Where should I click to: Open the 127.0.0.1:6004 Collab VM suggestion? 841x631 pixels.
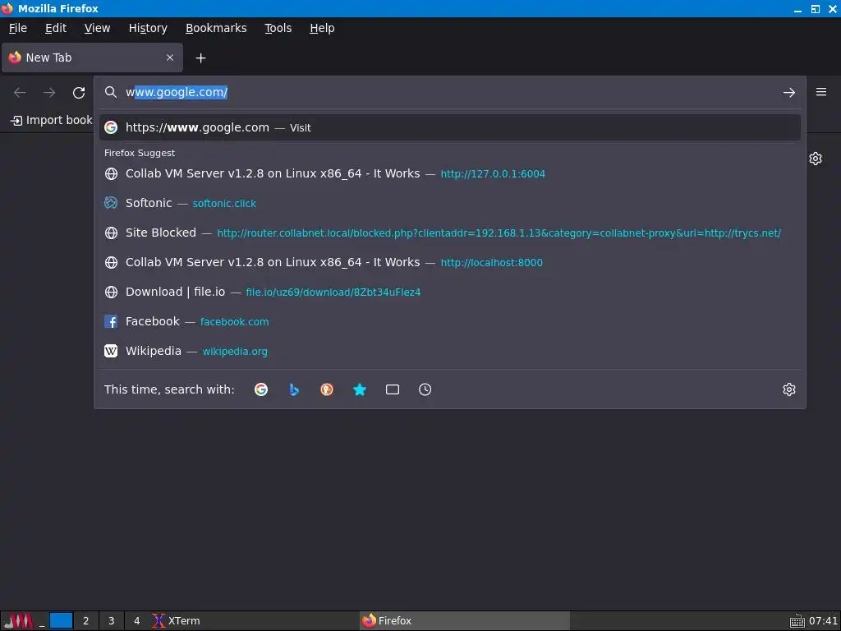click(449, 173)
